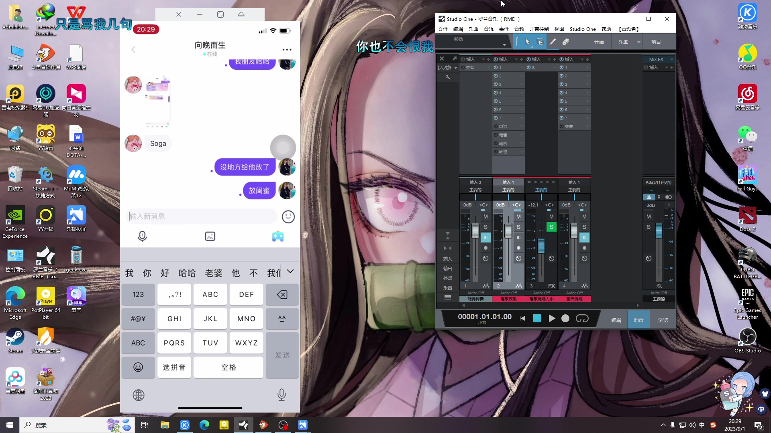Viewport: 771px width, 433px height.
Task: Click channel 1 pan slider
Action: [476, 197]
